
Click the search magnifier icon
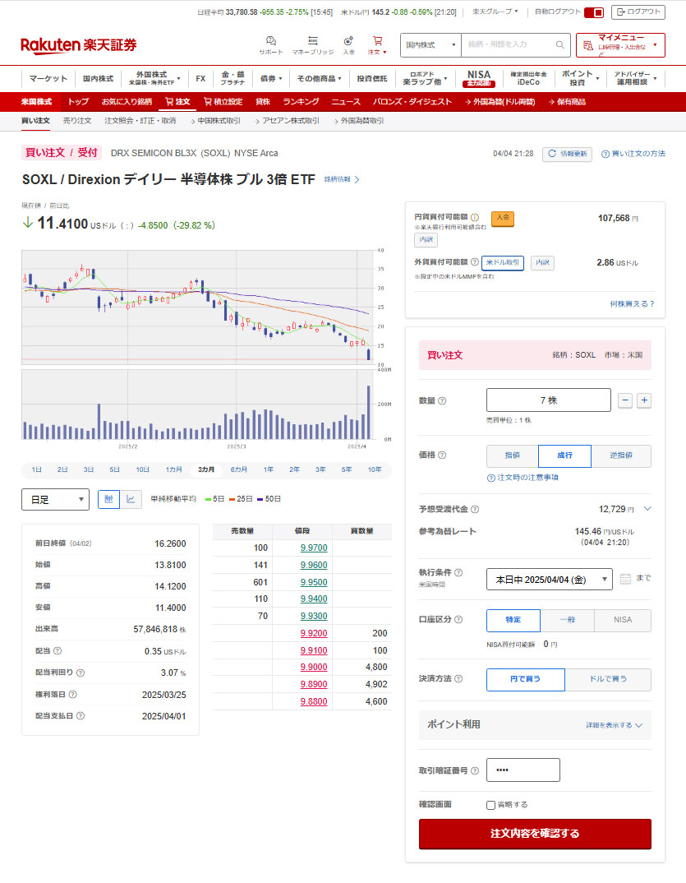[x=560, y=45]
